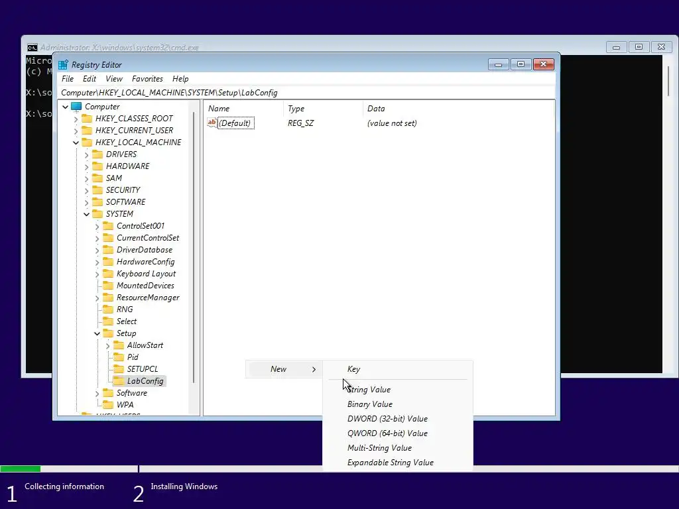The width and height of the screenshot is (679, 509).
Task: Click the MountedDevices folder icon
Action: 108,286
